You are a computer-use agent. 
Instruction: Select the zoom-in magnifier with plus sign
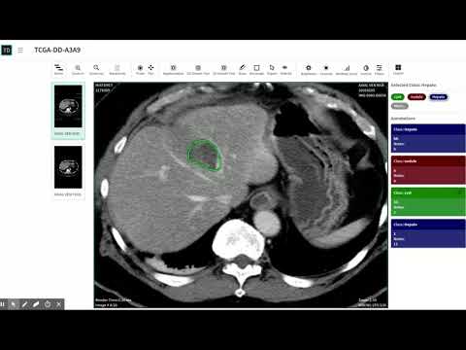click(78, 70)
